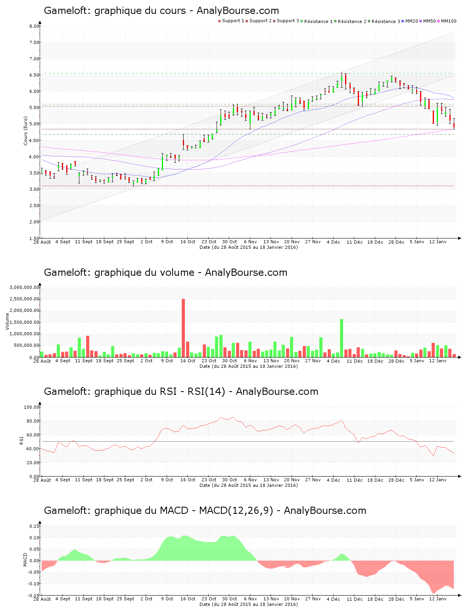
Task: Select the Support 2 legend label
Action: click(x=261, y=21)
